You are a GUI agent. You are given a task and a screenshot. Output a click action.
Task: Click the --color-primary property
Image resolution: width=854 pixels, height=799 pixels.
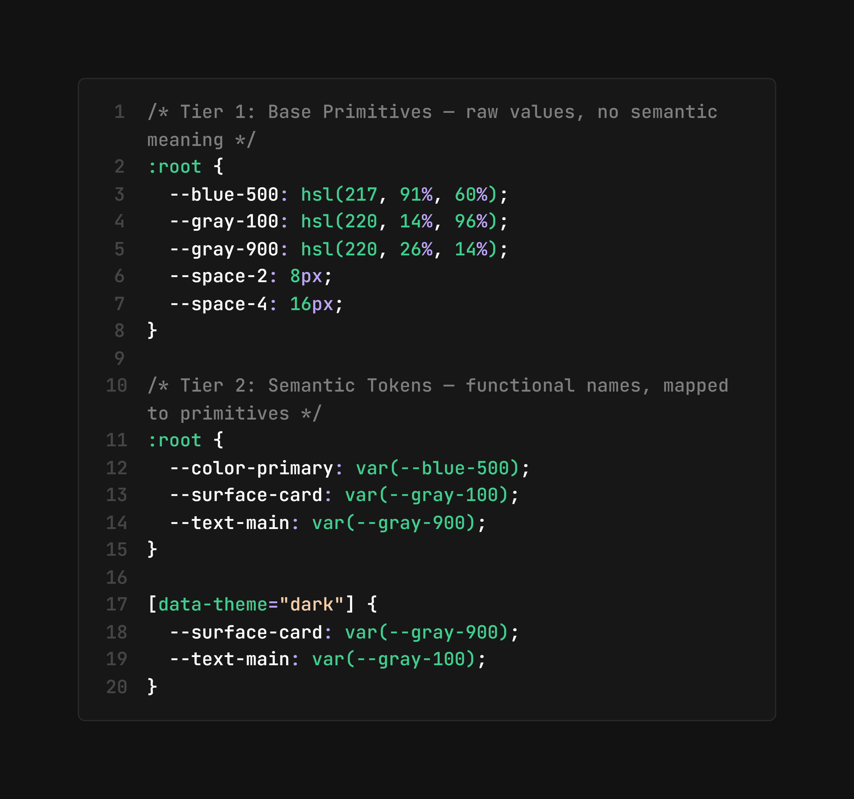pos(251,468)
